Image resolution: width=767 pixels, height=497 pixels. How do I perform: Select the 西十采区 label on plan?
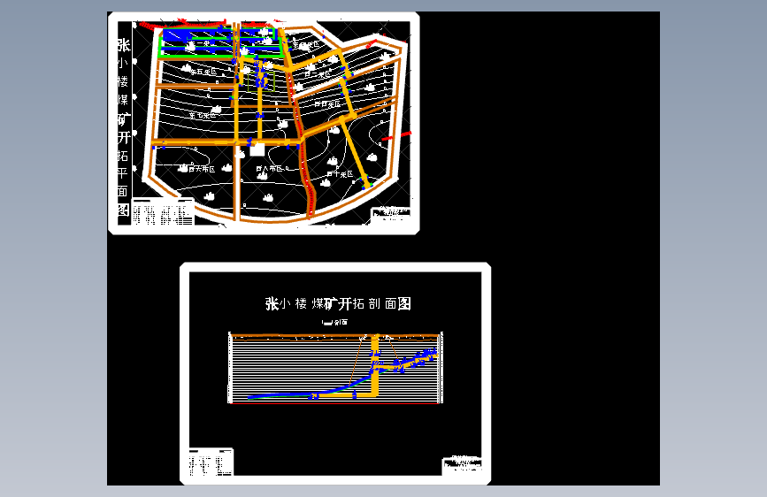click(x=341, y=174)
